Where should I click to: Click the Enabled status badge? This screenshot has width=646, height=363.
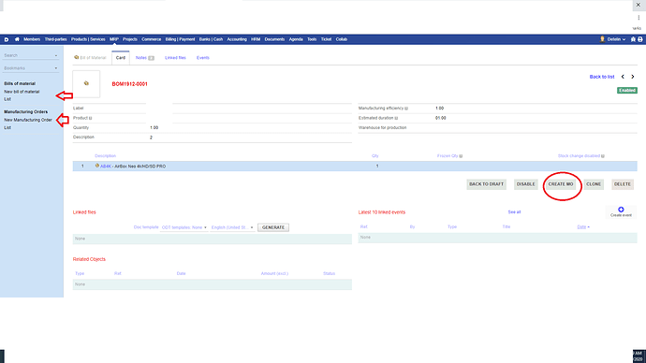[x=627, y=90]
